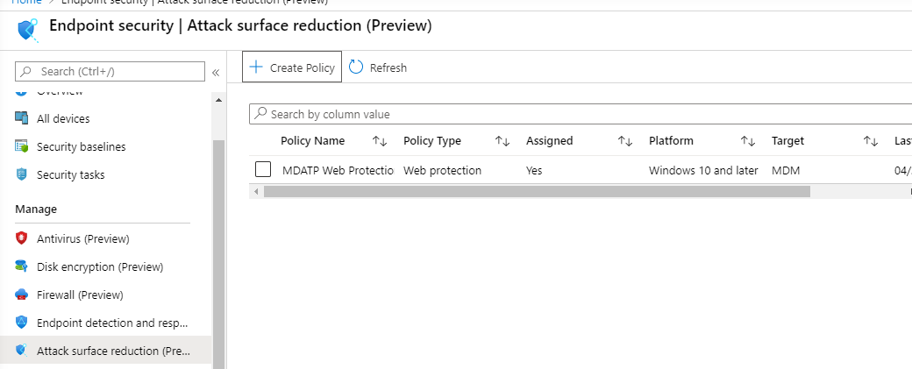
Task: Sort the list by Policy Name
Action: click(x=380, y=141)
